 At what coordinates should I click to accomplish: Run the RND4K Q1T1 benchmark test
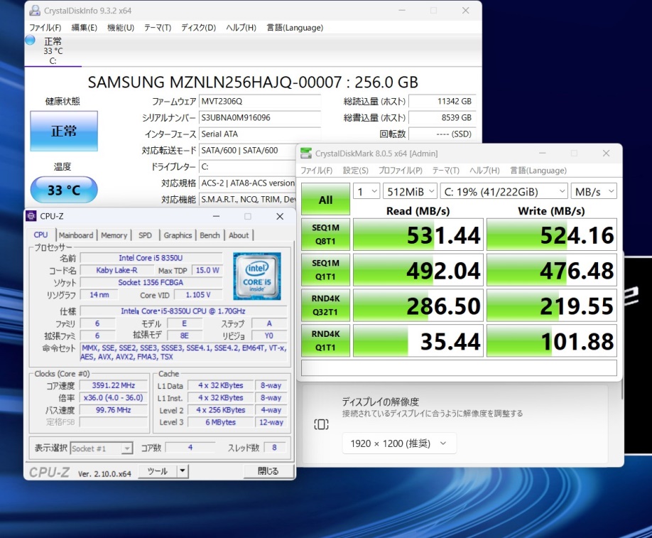[x=325, y=340]
